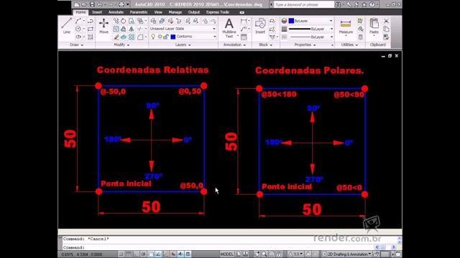Expand the Annotation panel title

pyautogui.click(x=234, y=44)
